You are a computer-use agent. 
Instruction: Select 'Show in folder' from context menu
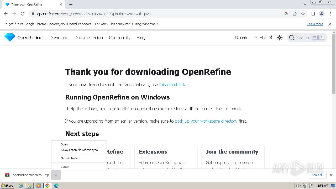[x=70, y=158]
